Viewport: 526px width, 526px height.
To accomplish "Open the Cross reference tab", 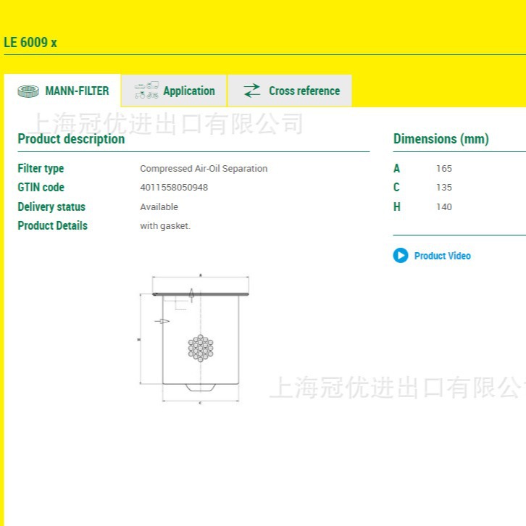I will pos(290,91).
